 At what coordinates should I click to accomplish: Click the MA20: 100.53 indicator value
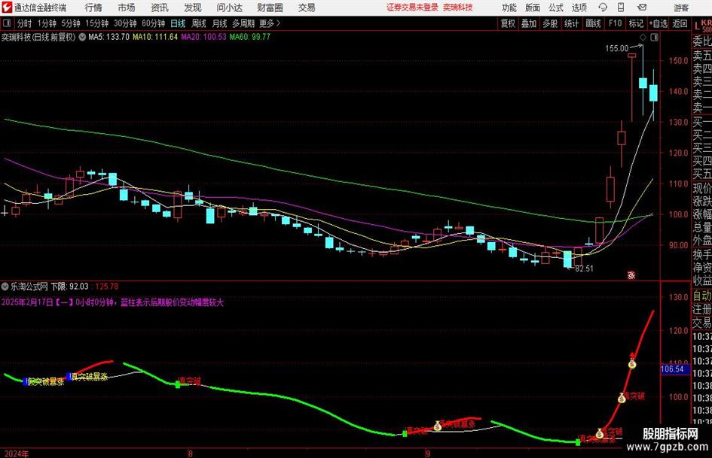coord(203,37)
